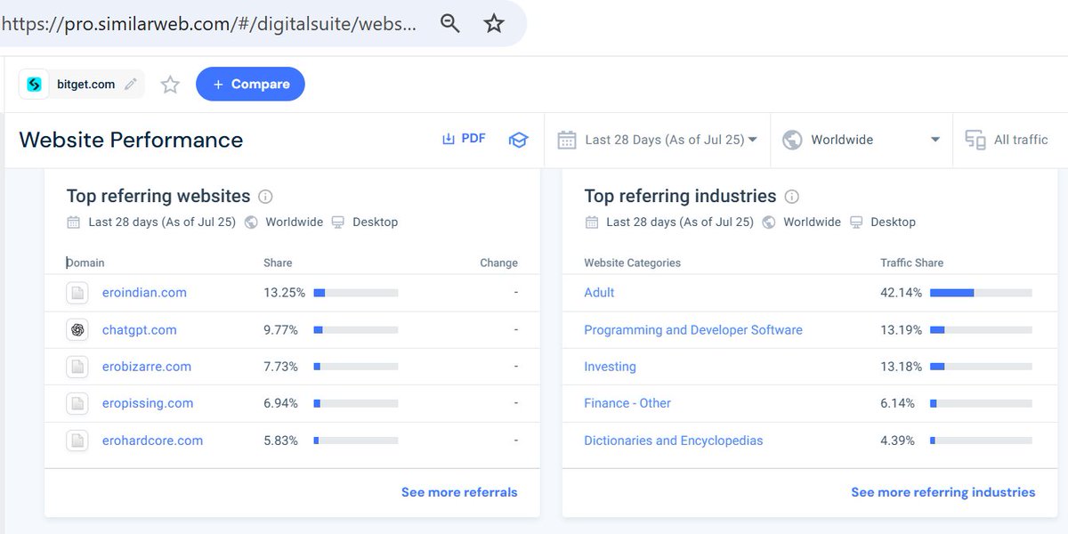Open the chatgpt.com referral link

140,330
